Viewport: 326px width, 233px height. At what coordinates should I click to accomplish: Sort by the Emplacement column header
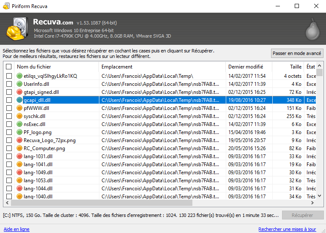click(162, 67)
